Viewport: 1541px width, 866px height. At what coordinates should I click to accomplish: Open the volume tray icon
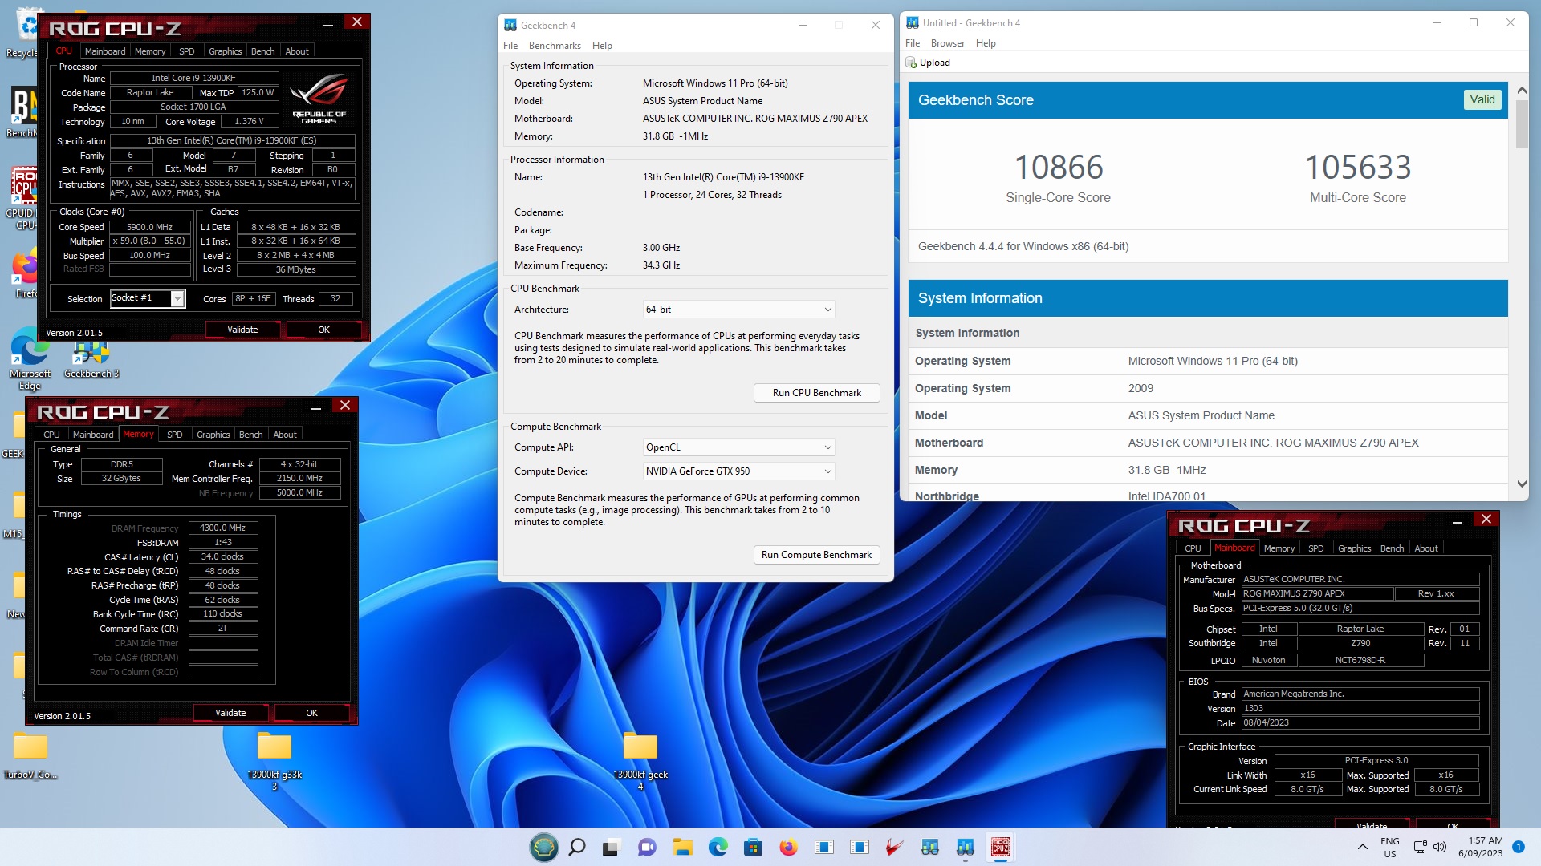coord(1440,847)
